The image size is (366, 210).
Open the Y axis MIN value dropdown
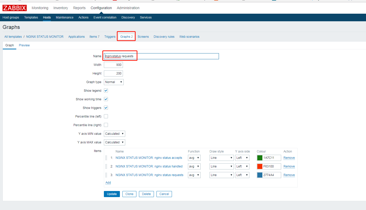(x=115, y=134)
